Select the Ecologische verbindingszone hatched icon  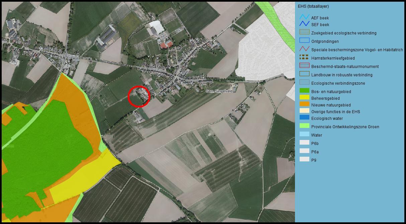(x=304, y=82)
